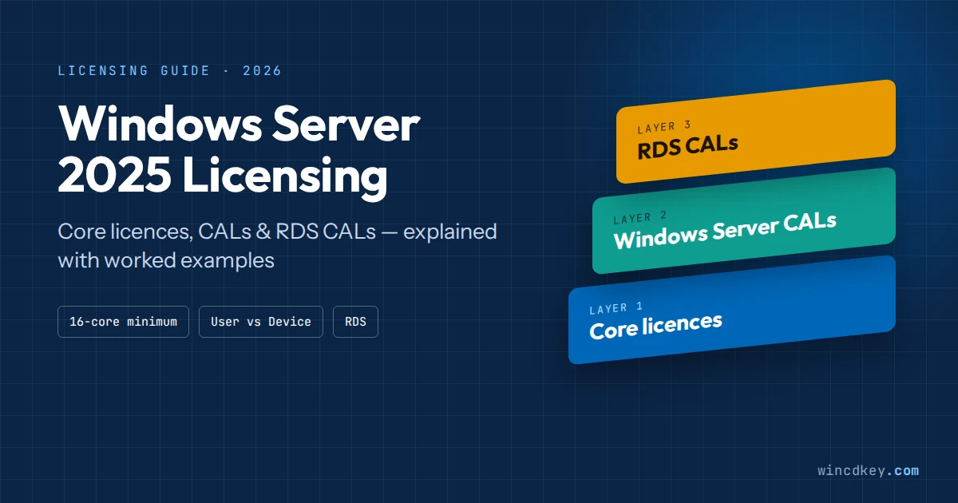Select the blue 'Core licences' layer card

pos(731,310)
